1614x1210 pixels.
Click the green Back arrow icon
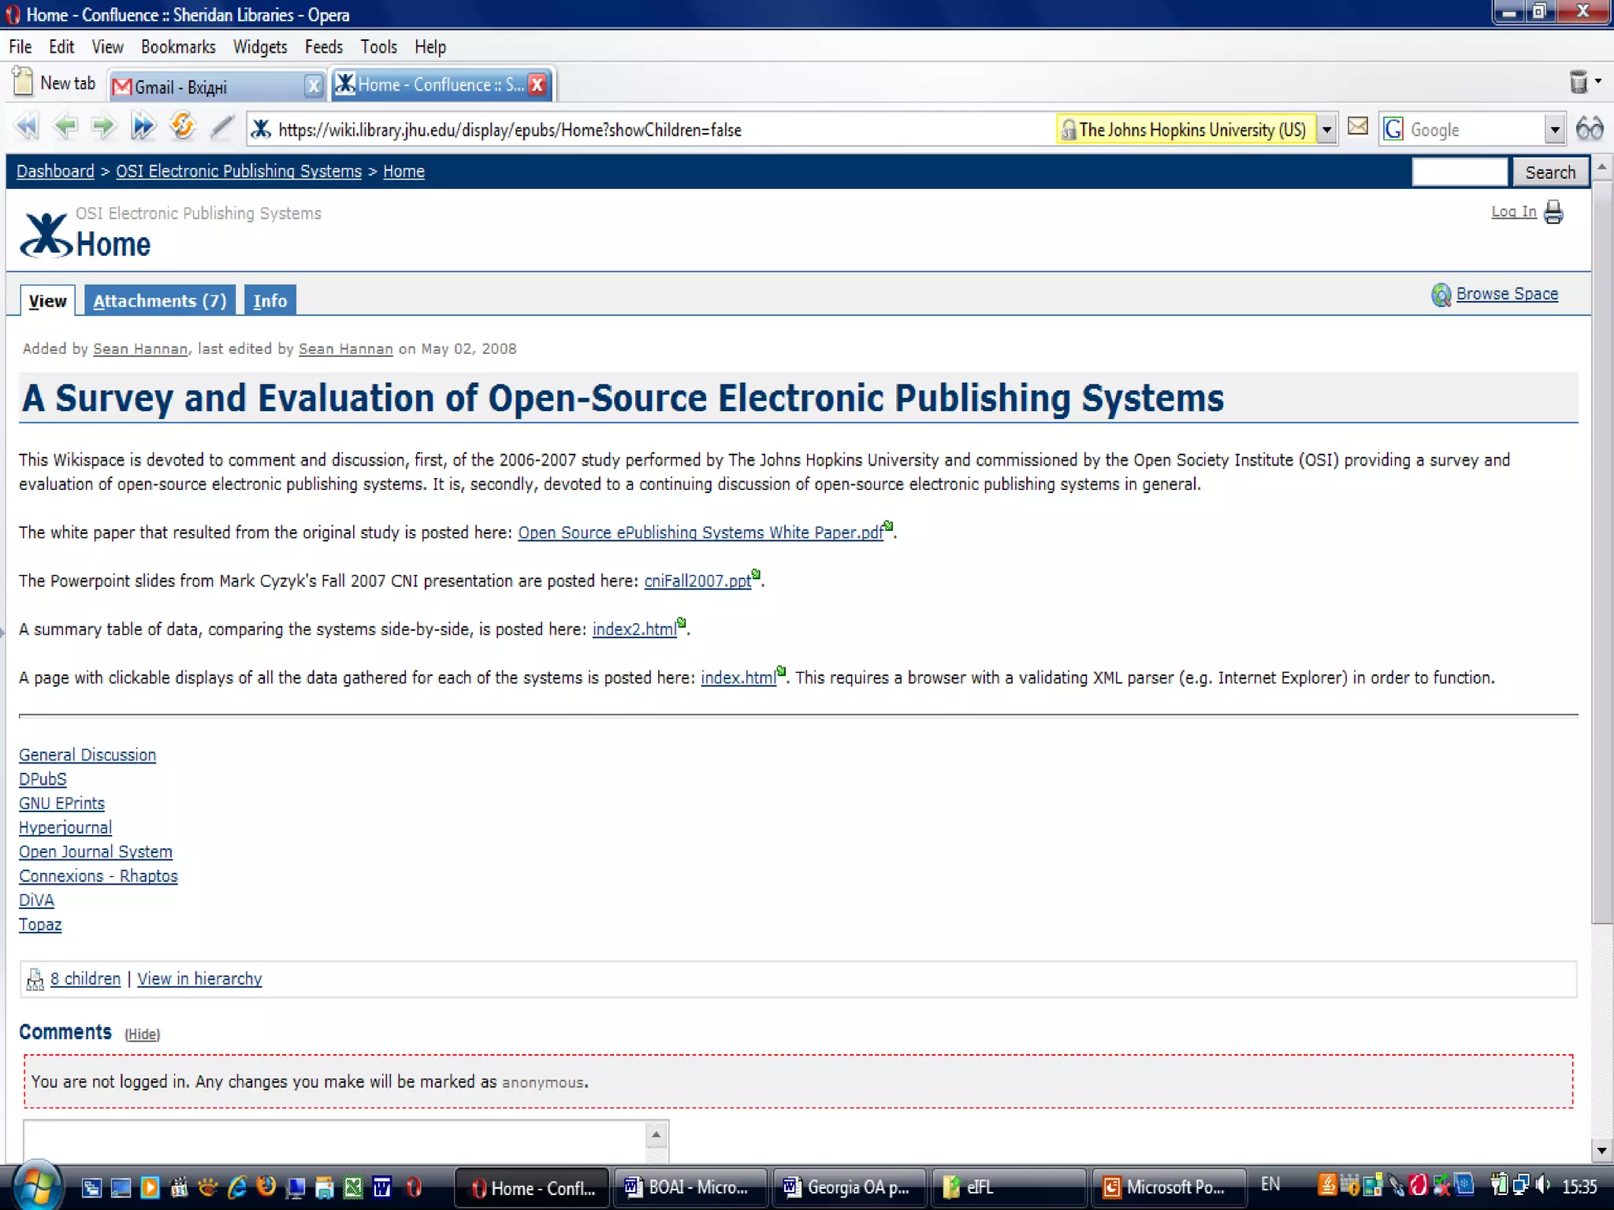65,127
